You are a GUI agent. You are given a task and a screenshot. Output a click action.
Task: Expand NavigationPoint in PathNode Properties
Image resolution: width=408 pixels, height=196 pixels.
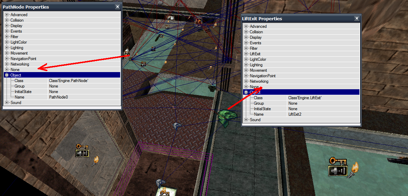pyautogui.click(x=7, y=59)
